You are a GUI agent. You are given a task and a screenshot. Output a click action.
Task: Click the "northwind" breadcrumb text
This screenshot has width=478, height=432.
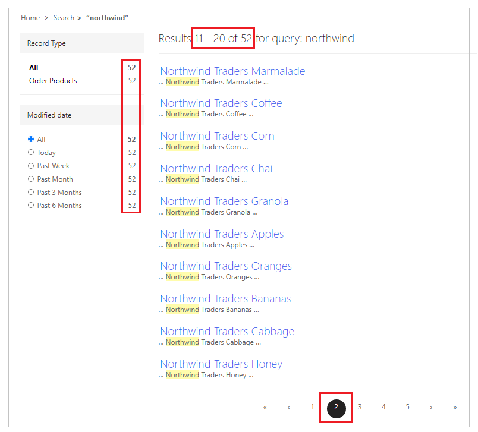pyautogui.click(x=107, y=18)
